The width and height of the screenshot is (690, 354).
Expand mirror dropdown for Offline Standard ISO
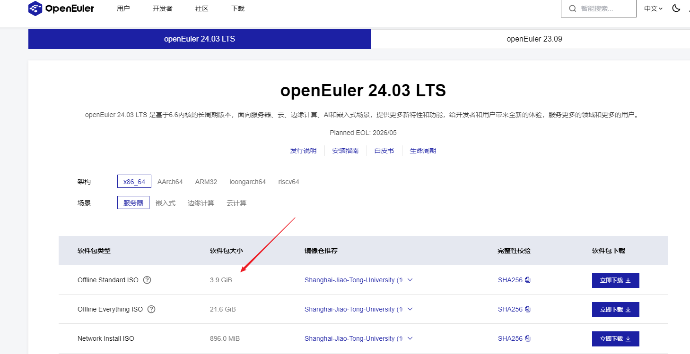[x=410, y=280]
